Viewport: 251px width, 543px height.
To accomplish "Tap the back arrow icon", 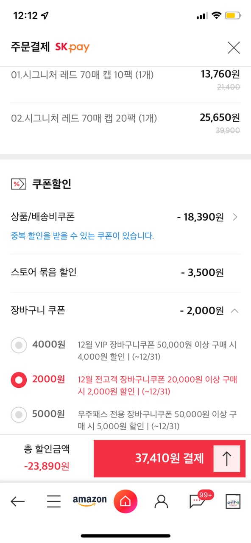I will click(x=18, y=502).
